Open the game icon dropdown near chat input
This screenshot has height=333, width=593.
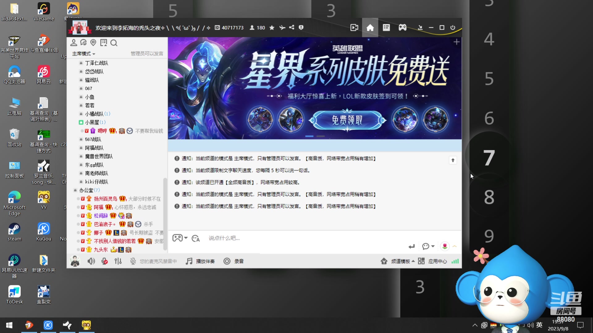pyautogui.click(x=180, y=238)
